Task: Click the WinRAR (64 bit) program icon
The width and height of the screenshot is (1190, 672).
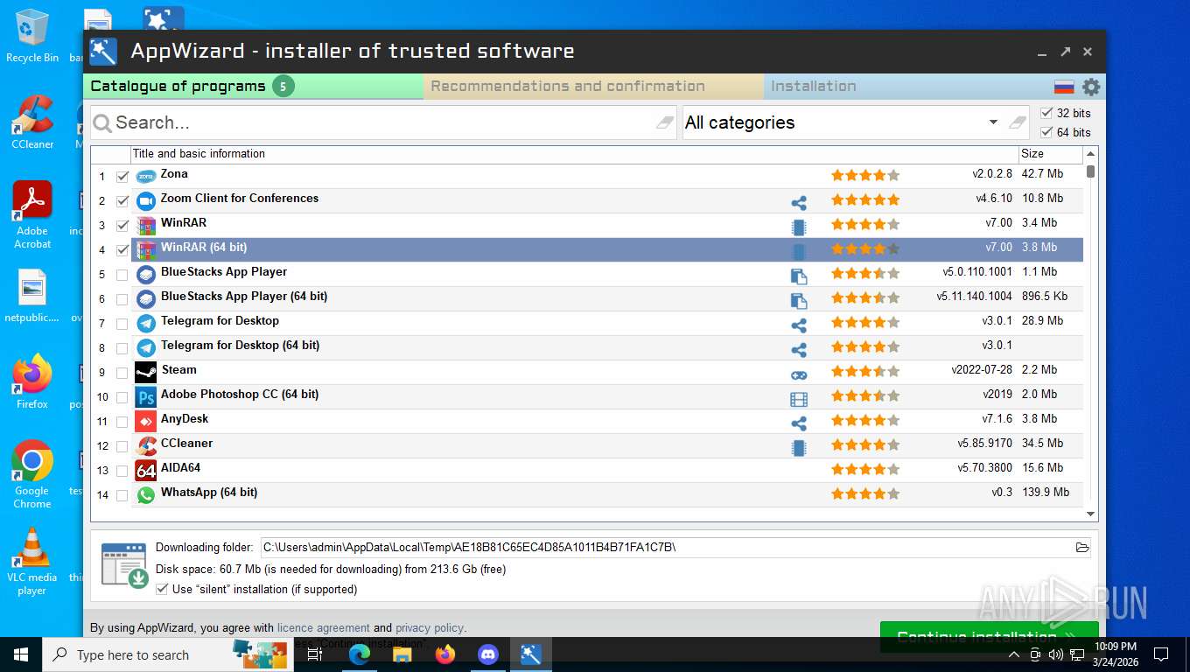Action: (x=146, y=250)
